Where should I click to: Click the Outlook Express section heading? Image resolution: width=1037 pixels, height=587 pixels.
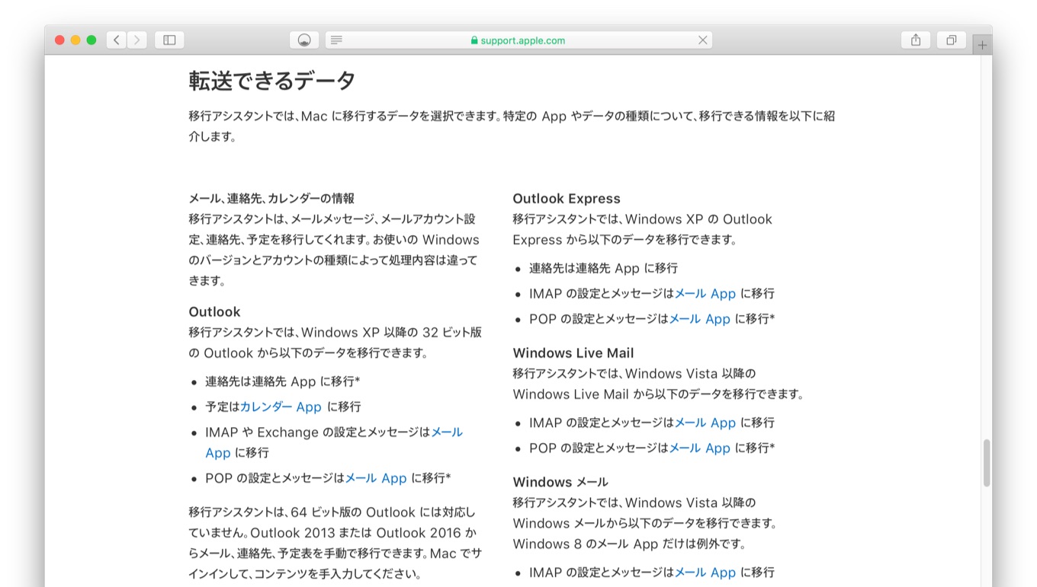click(567, 199)
